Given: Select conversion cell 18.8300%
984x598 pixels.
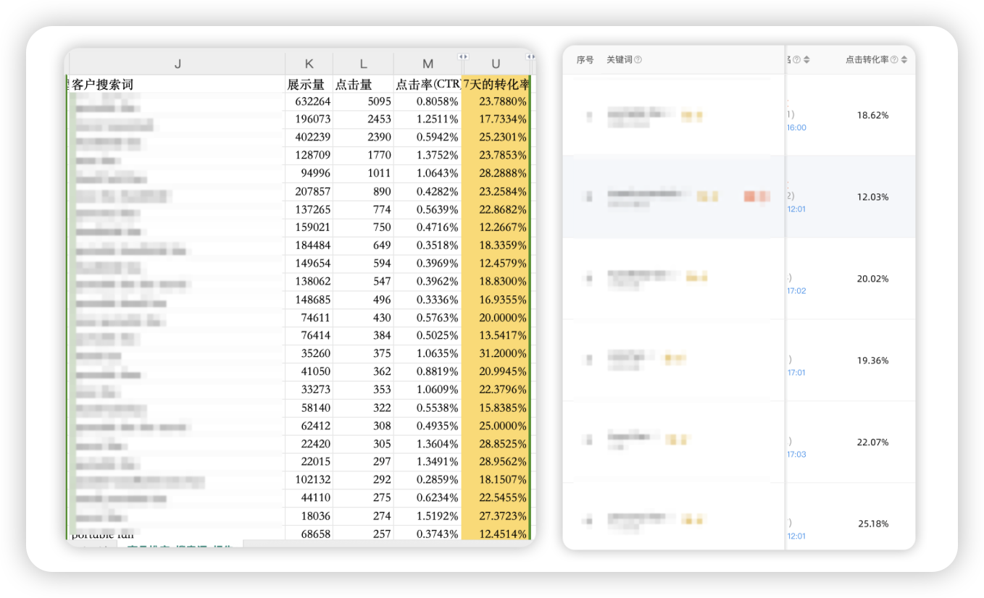Looking at the screenshot, I should pos(496,282).
